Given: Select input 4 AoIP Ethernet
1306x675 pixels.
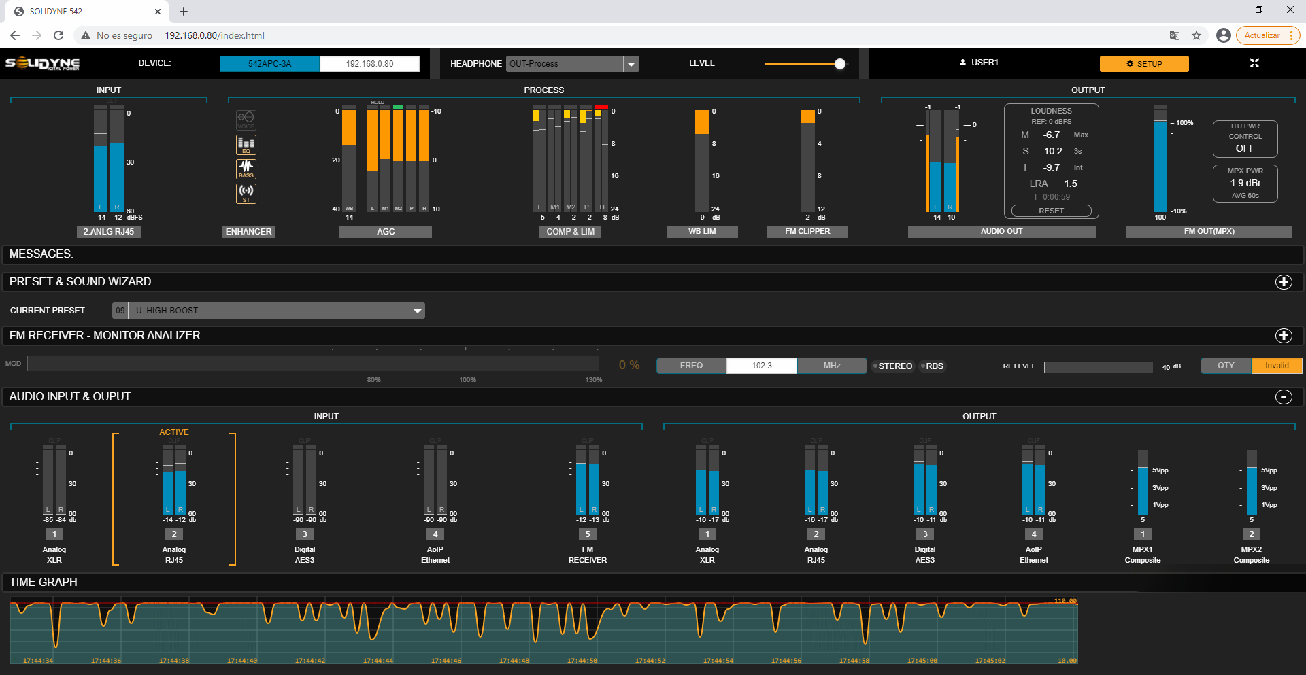Looking at the screenshot, I should [x=435, y=534].
